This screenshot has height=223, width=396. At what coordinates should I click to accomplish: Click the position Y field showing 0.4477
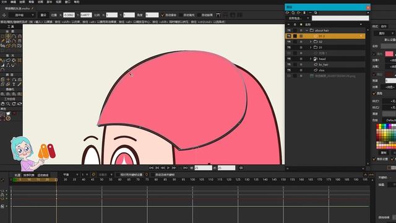[86, 15]
